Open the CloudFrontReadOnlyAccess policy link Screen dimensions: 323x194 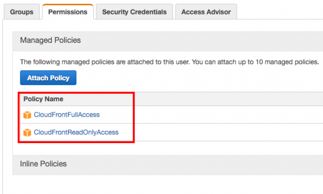coord(76,132)
